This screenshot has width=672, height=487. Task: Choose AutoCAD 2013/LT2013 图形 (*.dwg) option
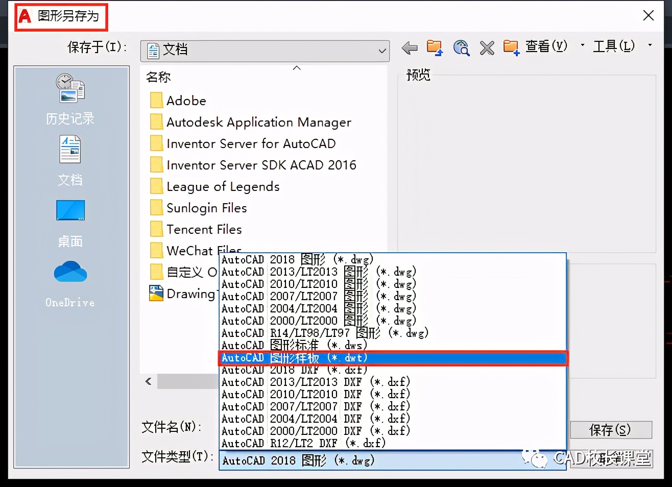(392, 272)
